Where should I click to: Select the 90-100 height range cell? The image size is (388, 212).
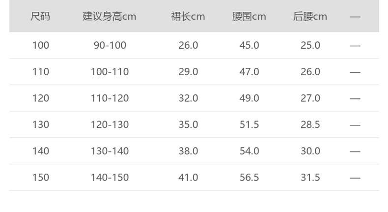point(110,45)
